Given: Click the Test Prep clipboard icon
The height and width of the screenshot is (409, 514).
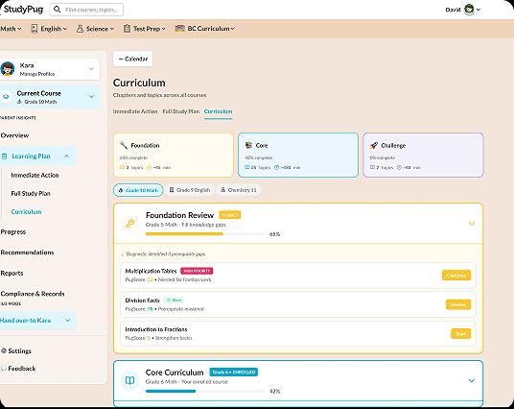Looking at the screenshot, I should [x=127, y=29].
